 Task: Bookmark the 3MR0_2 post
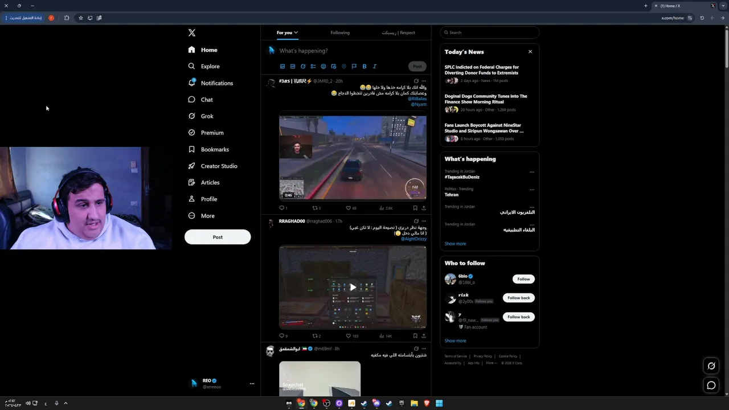coord(415,208)
